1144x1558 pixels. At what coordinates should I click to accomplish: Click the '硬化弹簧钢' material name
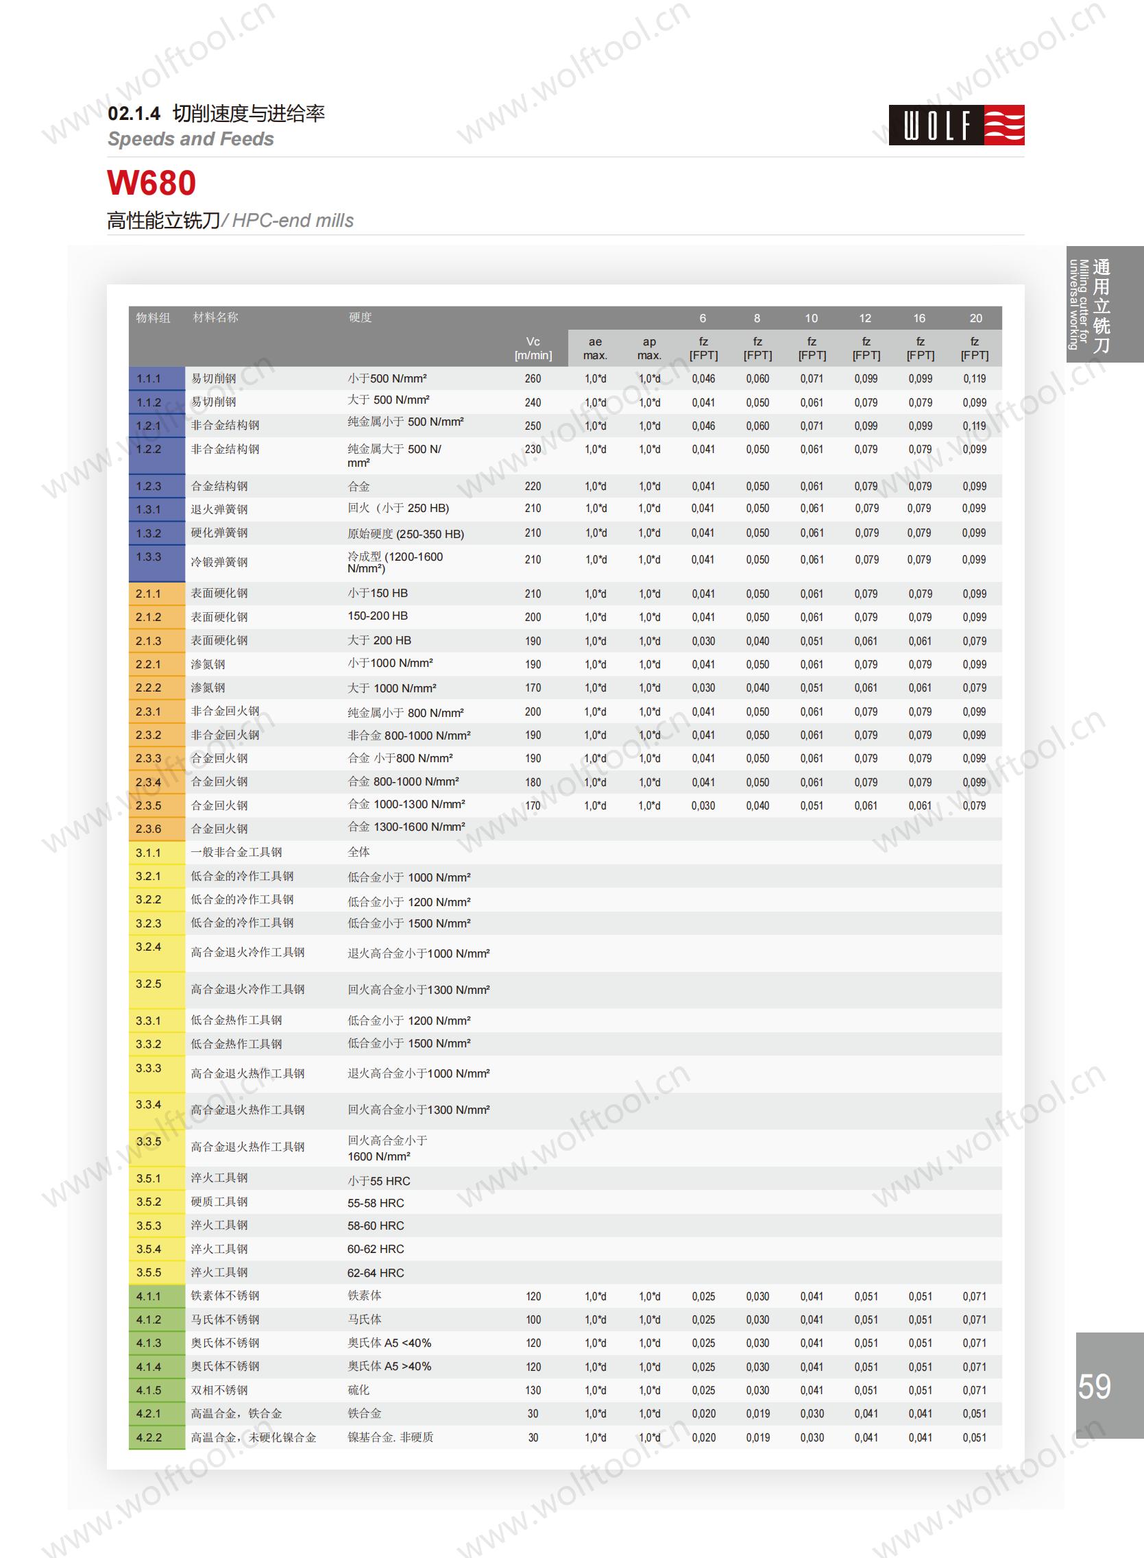[219, 533]
